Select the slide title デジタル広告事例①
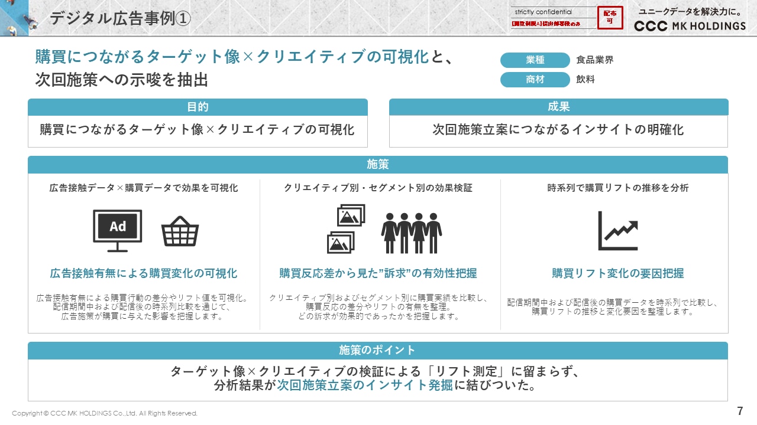 coord(120,19)
